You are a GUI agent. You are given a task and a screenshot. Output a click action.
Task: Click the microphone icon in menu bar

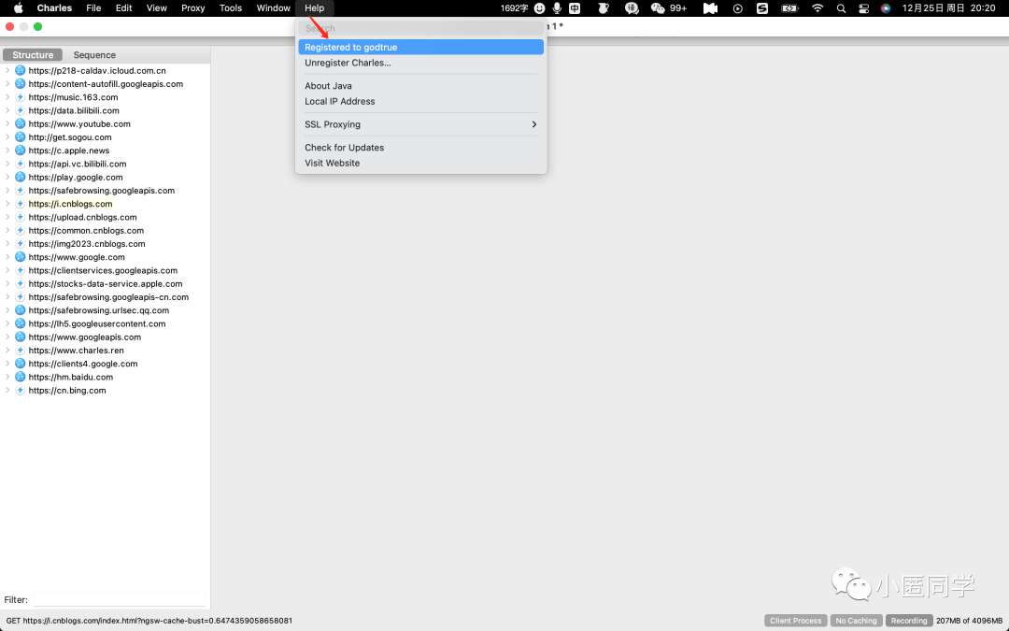(x=557, y=8)
